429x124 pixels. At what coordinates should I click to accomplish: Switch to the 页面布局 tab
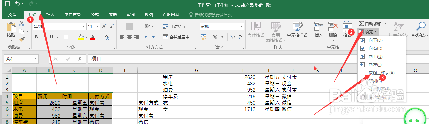[73, 15]
